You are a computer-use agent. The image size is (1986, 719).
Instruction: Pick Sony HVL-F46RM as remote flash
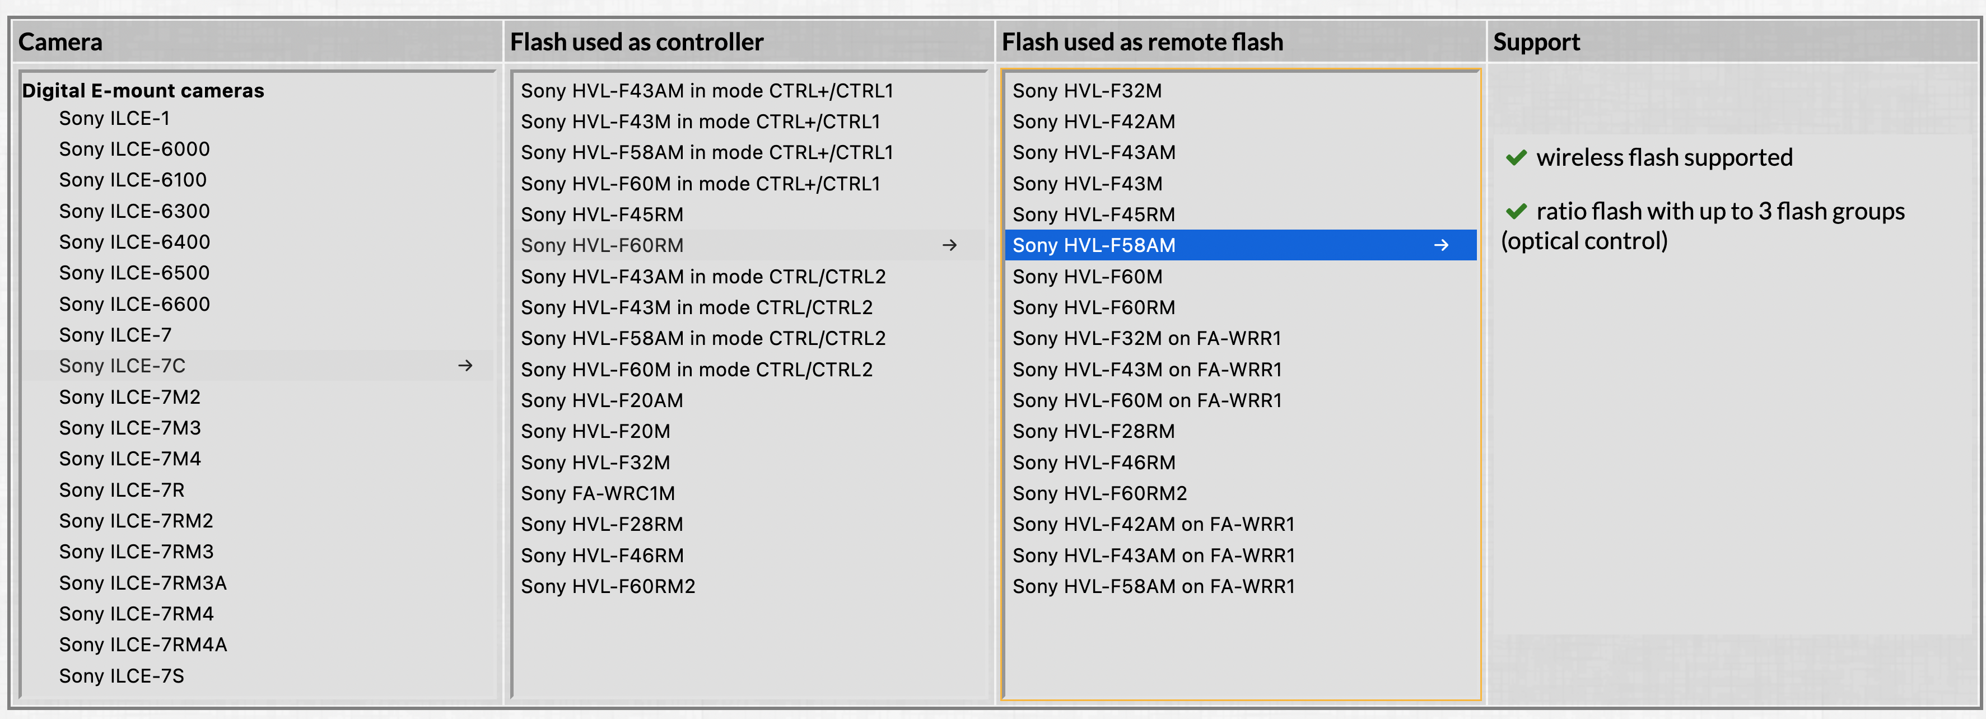tap(1093, 463)
